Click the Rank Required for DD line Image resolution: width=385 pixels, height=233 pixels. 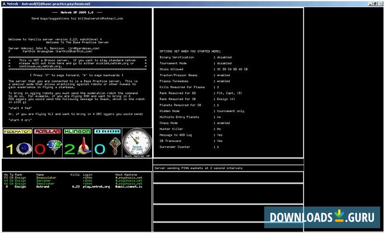tap(201, 93)
